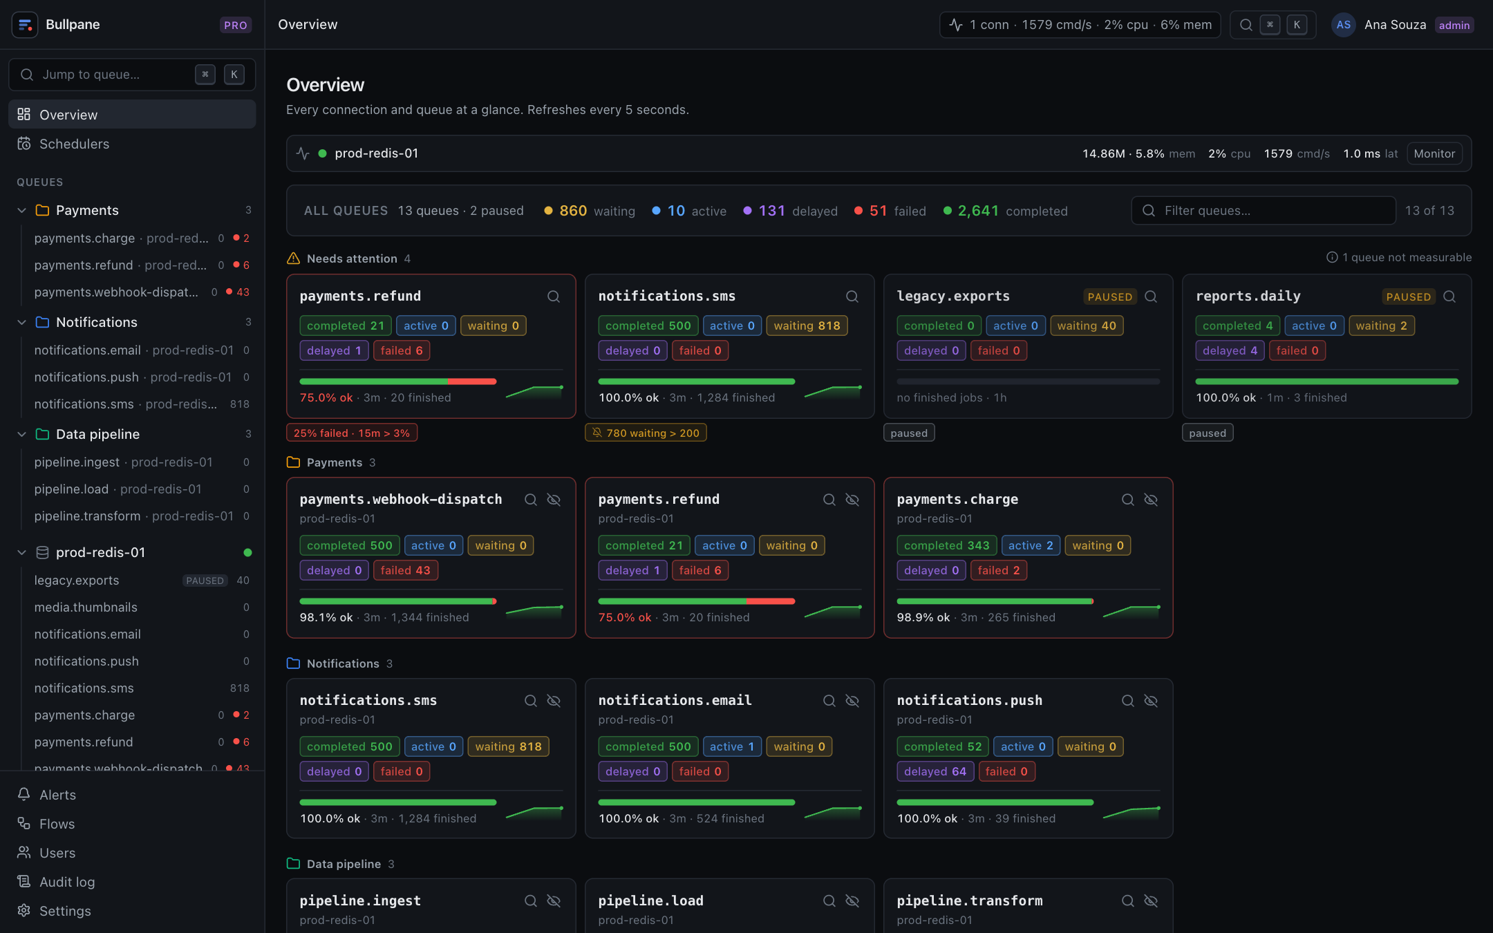1493x933 pixels.
Task: Open Flows in the sidebar
Action: point(132,824)
